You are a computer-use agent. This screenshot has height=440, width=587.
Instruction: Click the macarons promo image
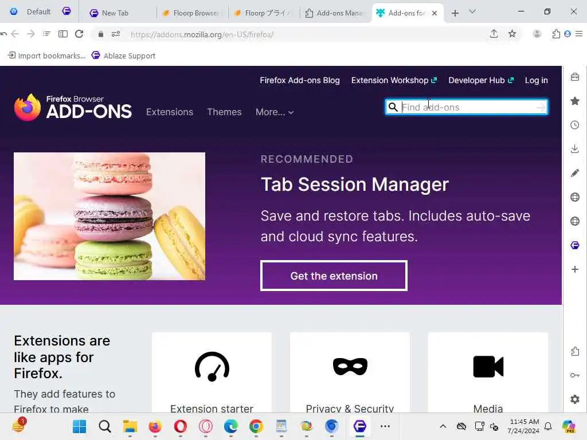click(109, 216)
